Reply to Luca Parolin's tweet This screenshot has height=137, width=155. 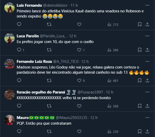click(19, 50)
